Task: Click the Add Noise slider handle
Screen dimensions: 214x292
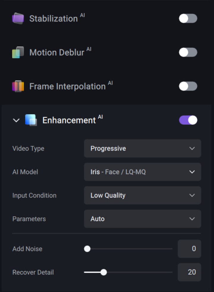Action: [x=87, y=249]
